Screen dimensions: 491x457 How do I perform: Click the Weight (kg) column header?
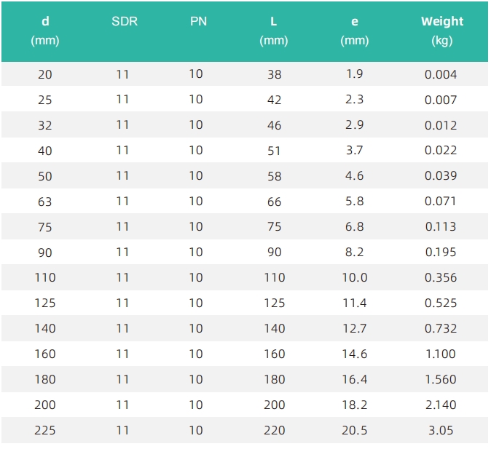(442, 31)
